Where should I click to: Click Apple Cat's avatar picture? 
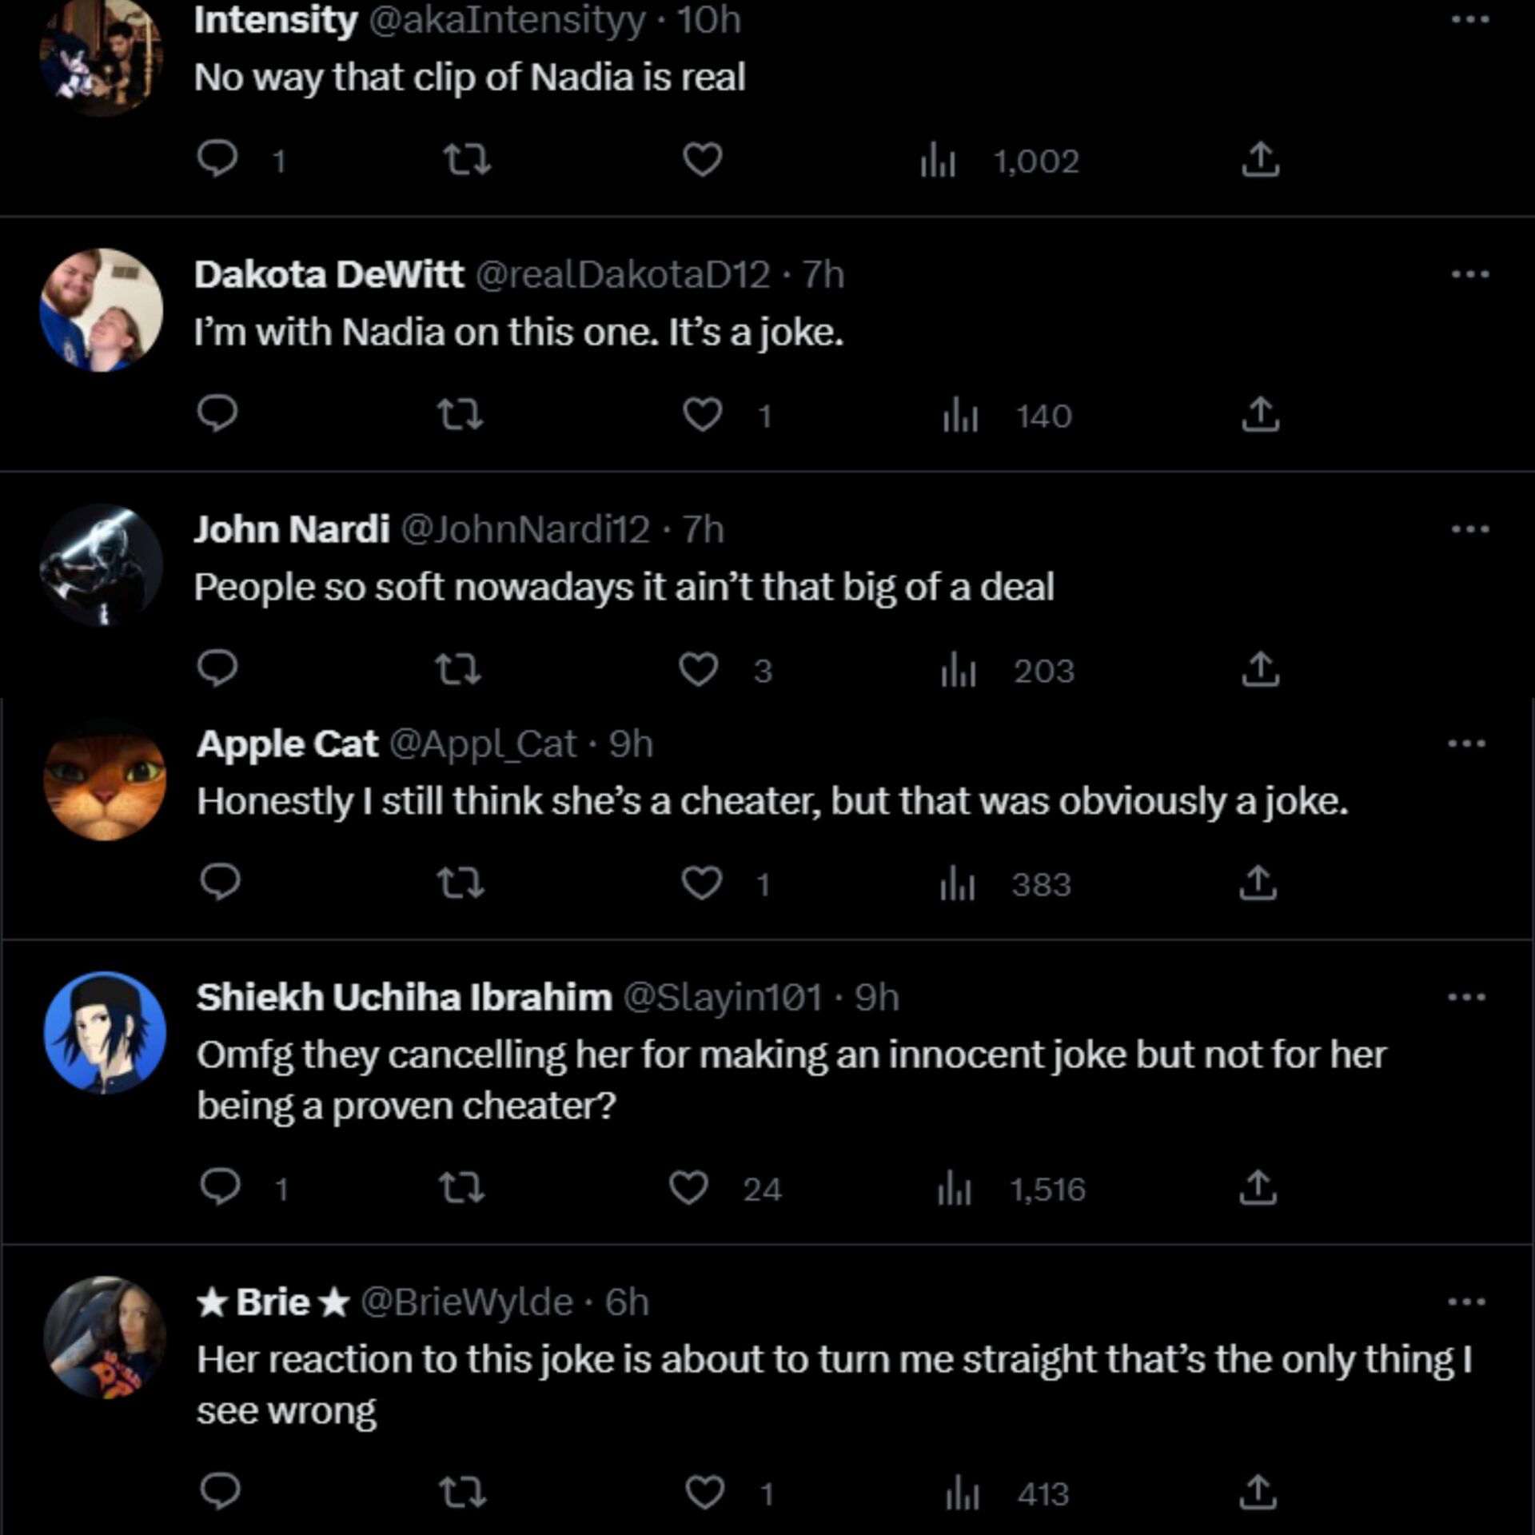point(105,779)
